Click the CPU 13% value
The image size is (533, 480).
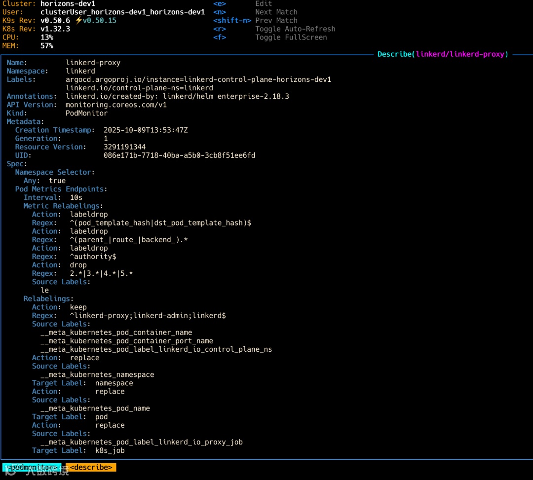[x=47, y=37]
